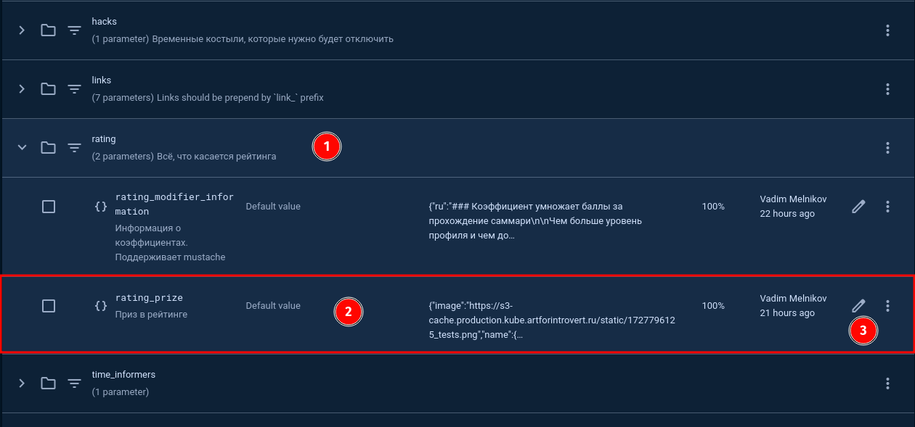Click the filter icon in the links row

[x=73, y=88]
